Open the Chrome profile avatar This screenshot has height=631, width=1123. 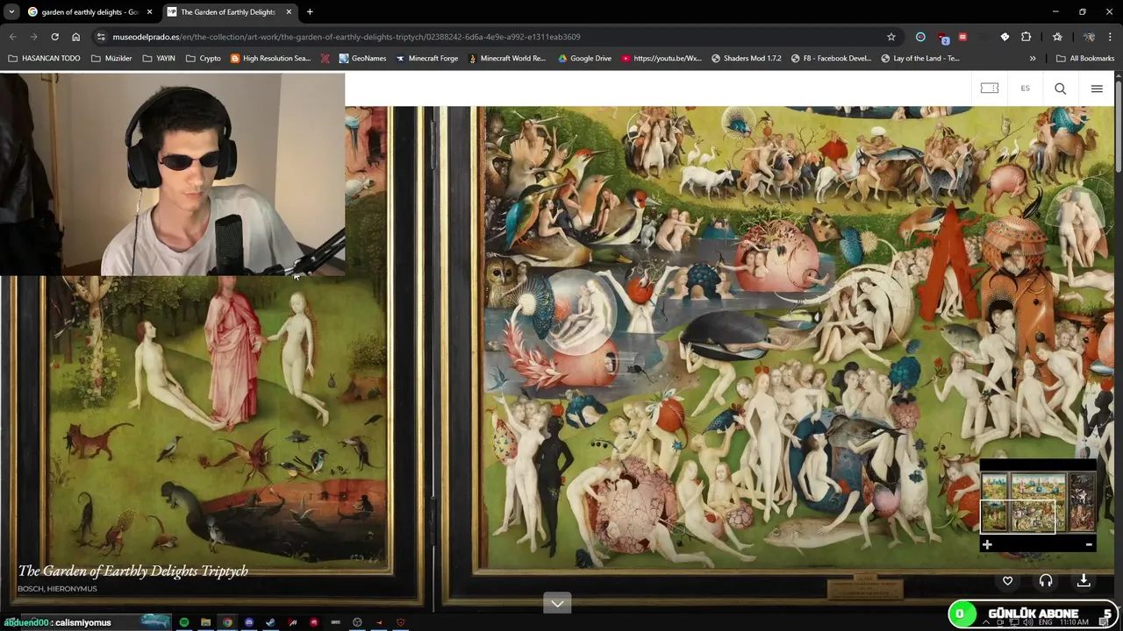pyautogui.click(x=1089, y=37)
